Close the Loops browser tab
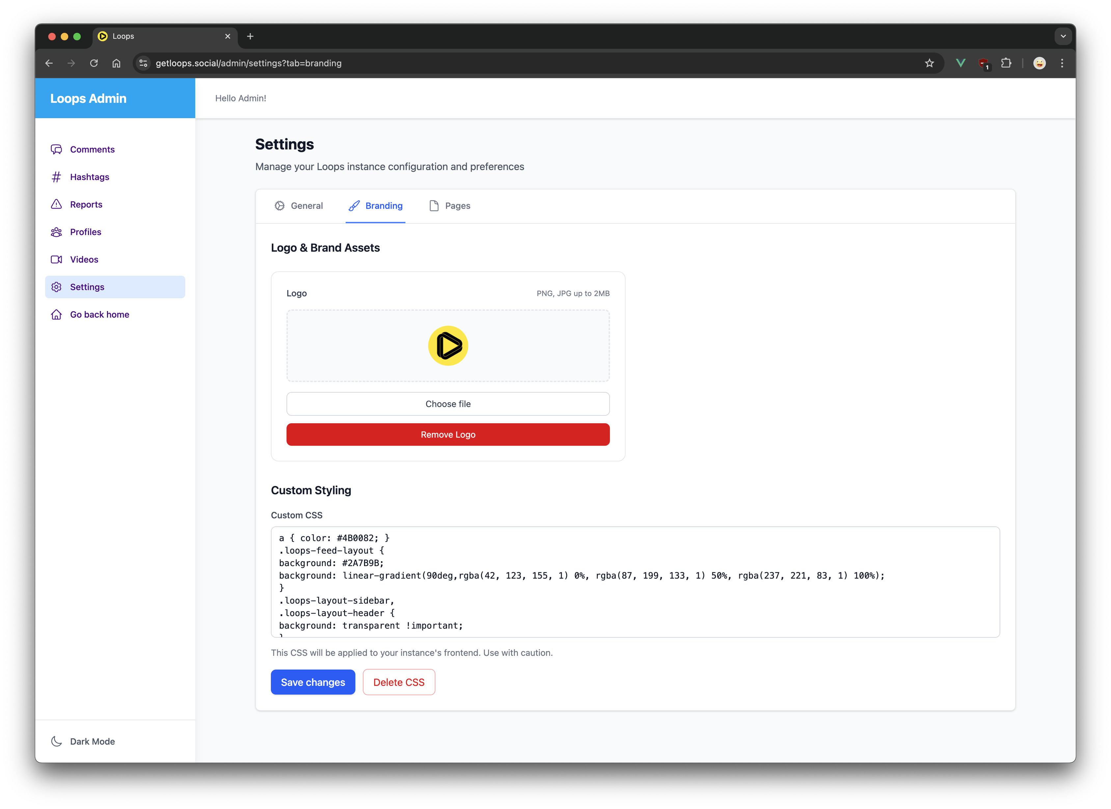 coord(228,36)
